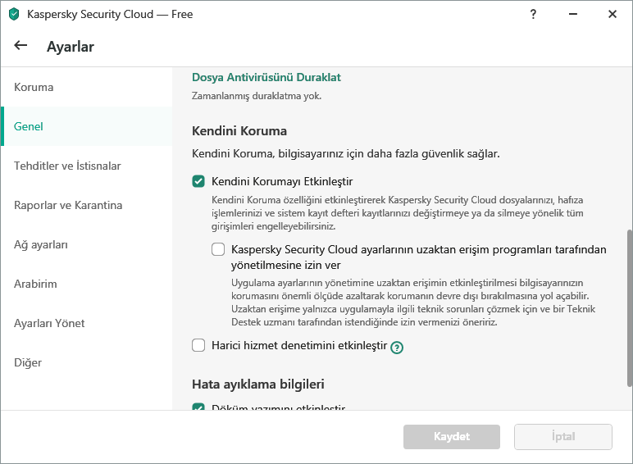The height and width of the screenshot is (464, 633).
Task: Click the back arrow next to Ayarlar
Action: (x=21, y=46)
